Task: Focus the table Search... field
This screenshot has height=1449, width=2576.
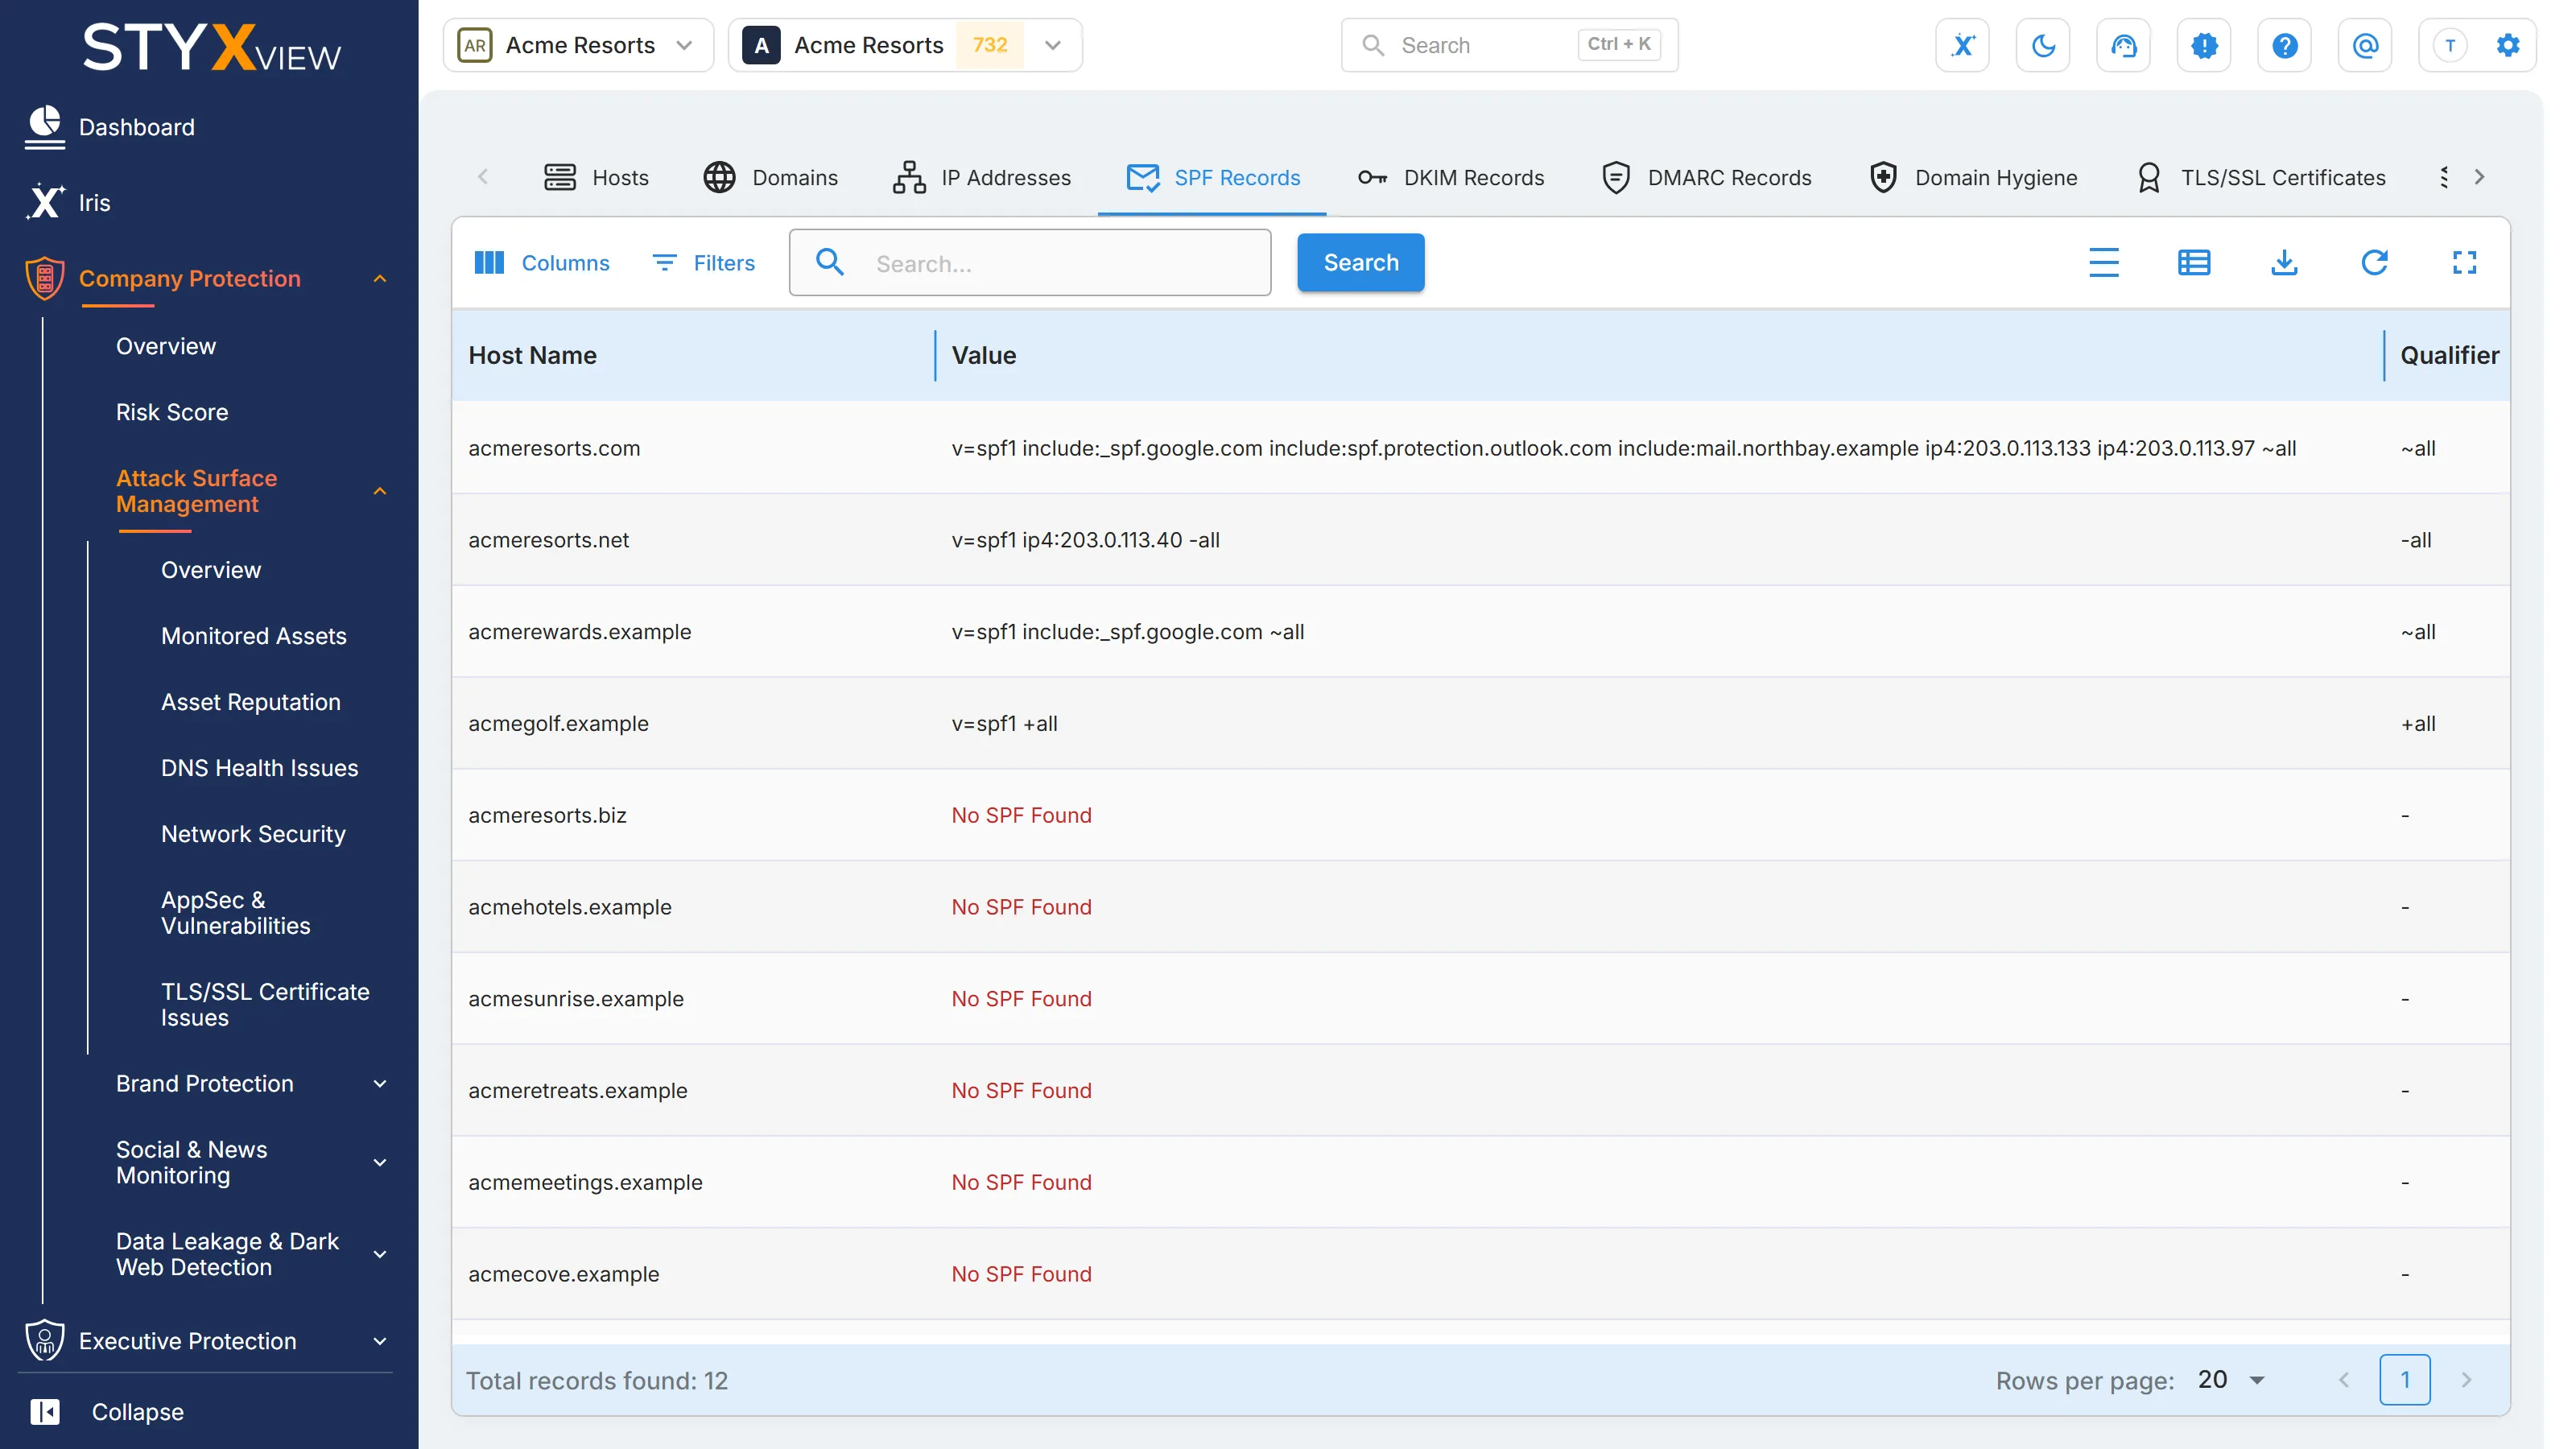Action: click(x=1030, y=263)
